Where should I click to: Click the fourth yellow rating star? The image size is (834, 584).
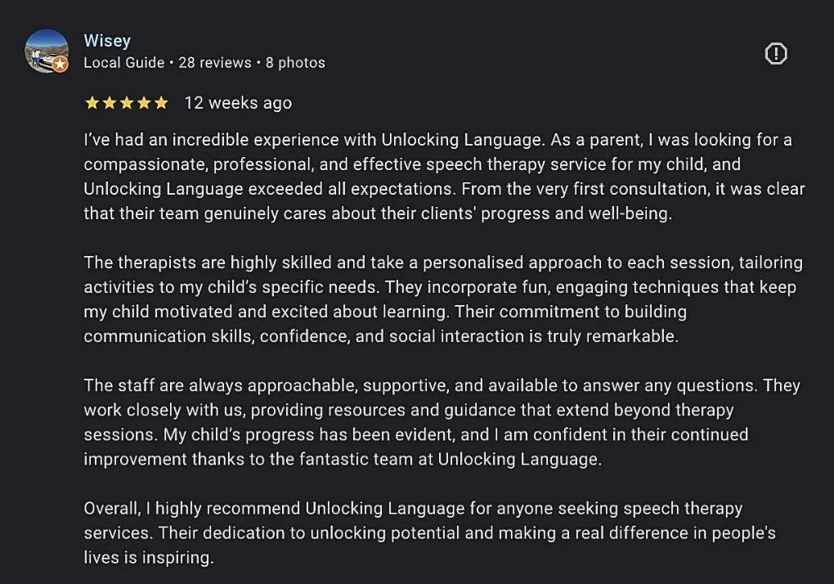point(144,103)
